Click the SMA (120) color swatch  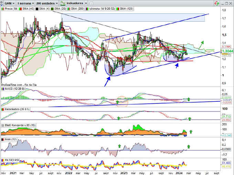pyautogui.click(x=118, y=9)
